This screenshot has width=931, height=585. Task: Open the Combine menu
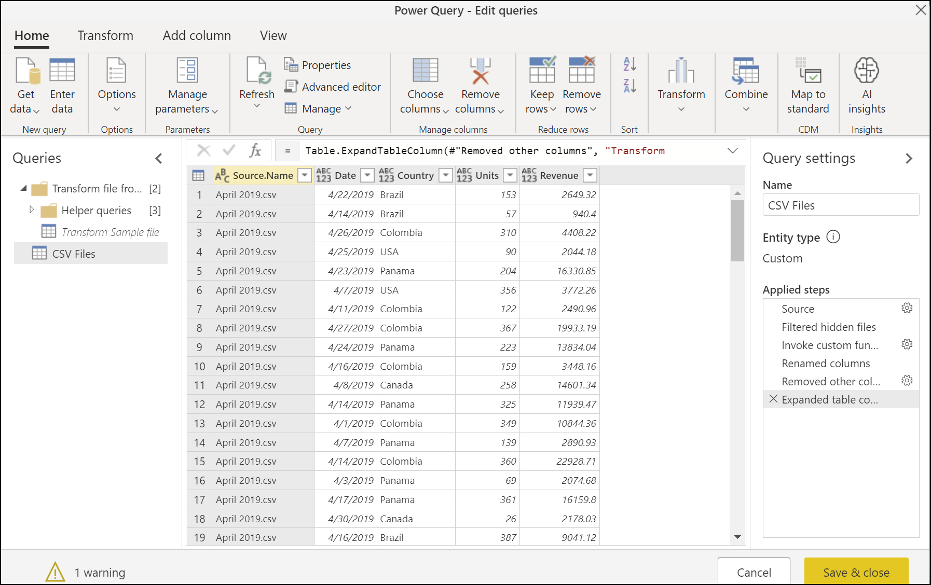[x=746, y=85]
